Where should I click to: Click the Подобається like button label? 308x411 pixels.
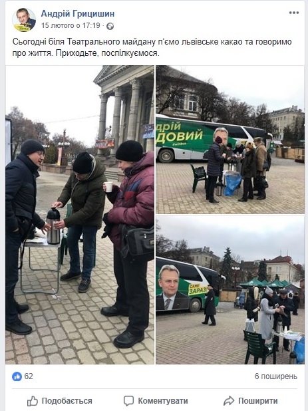click(67, 401)
